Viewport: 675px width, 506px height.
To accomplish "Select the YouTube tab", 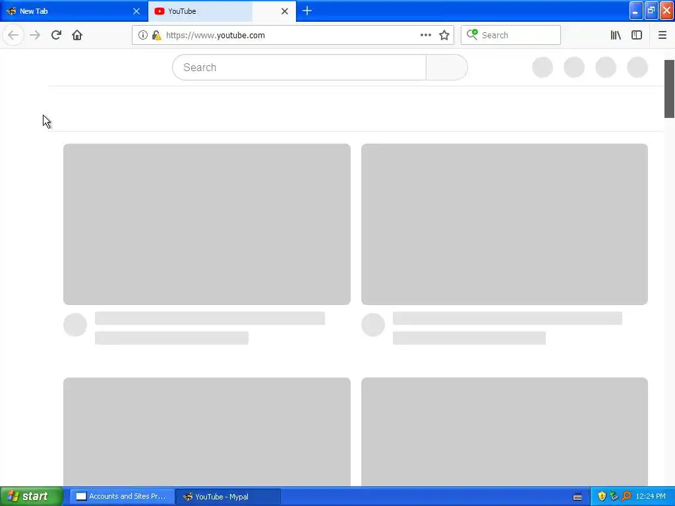I will [222, 11].
